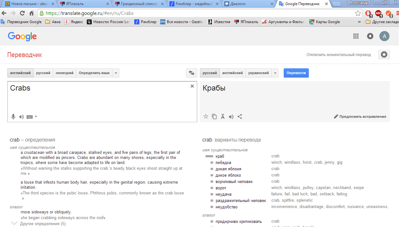Screen dimensions: 399x227
Task: Share the translation
Action: click(240, 117)
